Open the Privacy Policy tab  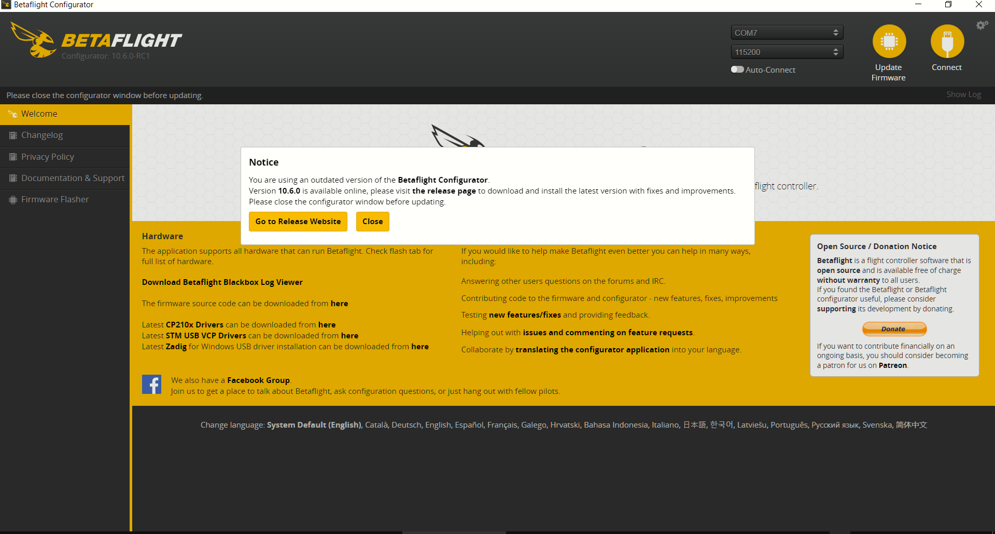(65, 157)
